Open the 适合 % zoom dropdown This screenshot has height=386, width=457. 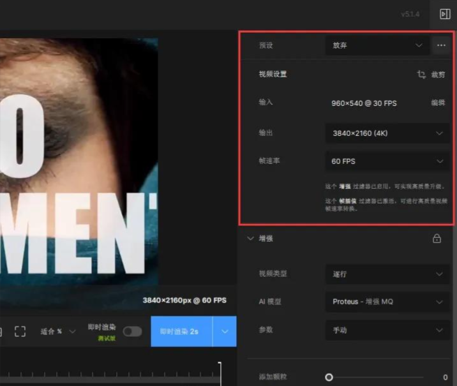point(58,332)
